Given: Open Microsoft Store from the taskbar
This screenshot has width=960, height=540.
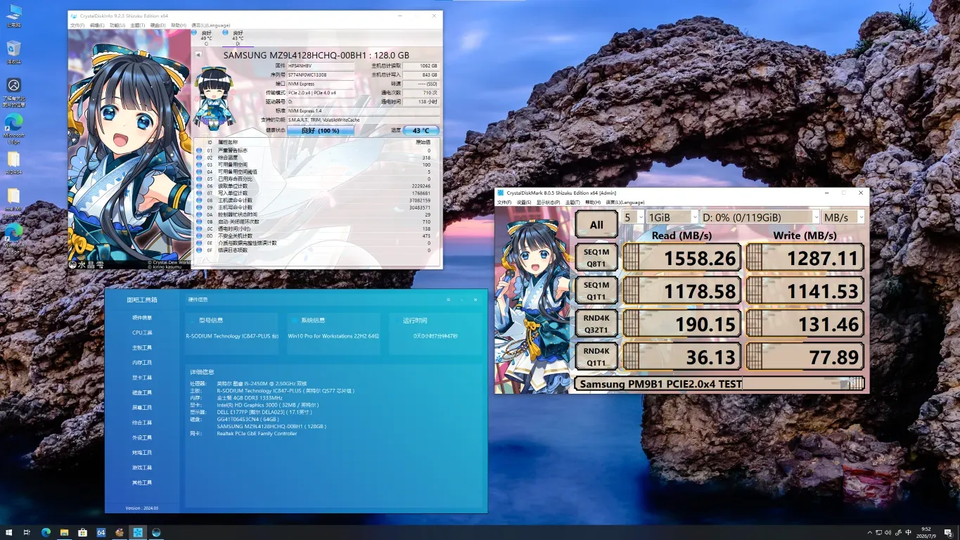Looking at the screenshot, I should coord(82,532).
